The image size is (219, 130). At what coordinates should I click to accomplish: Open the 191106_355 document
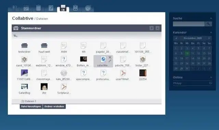pyautogui.click(x=143, y=45)
